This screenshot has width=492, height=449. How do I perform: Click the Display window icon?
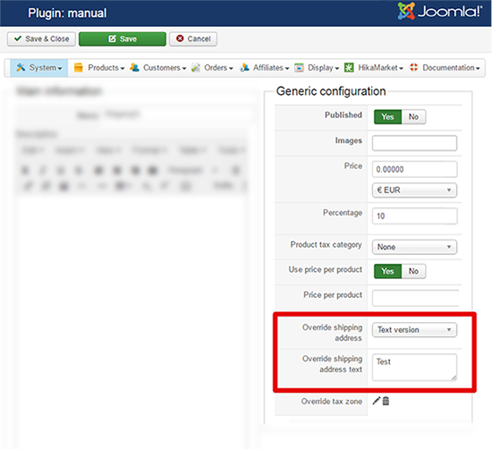click(x=299, y=67)
